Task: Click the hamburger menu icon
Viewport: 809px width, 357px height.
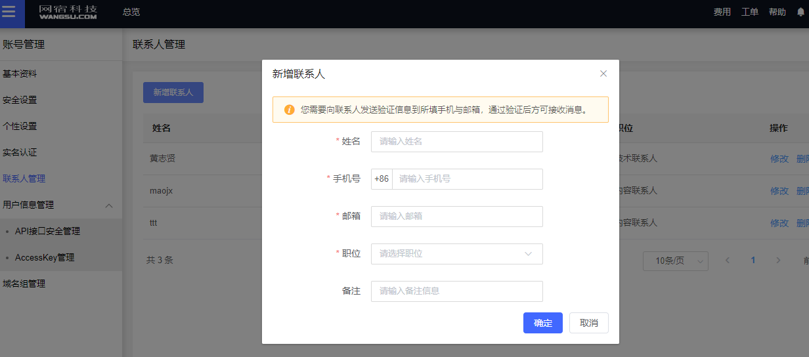Action: tap(9, 12)
